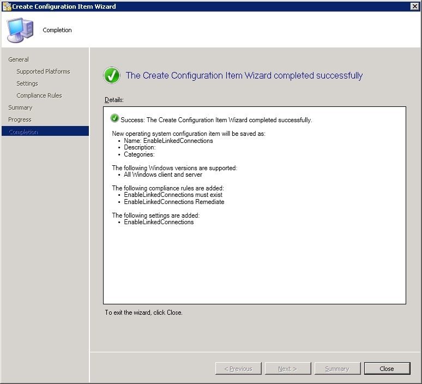
Task: Click 'New operating system configuration item' line
Action: pyautogui.click(x=189, y=134)
